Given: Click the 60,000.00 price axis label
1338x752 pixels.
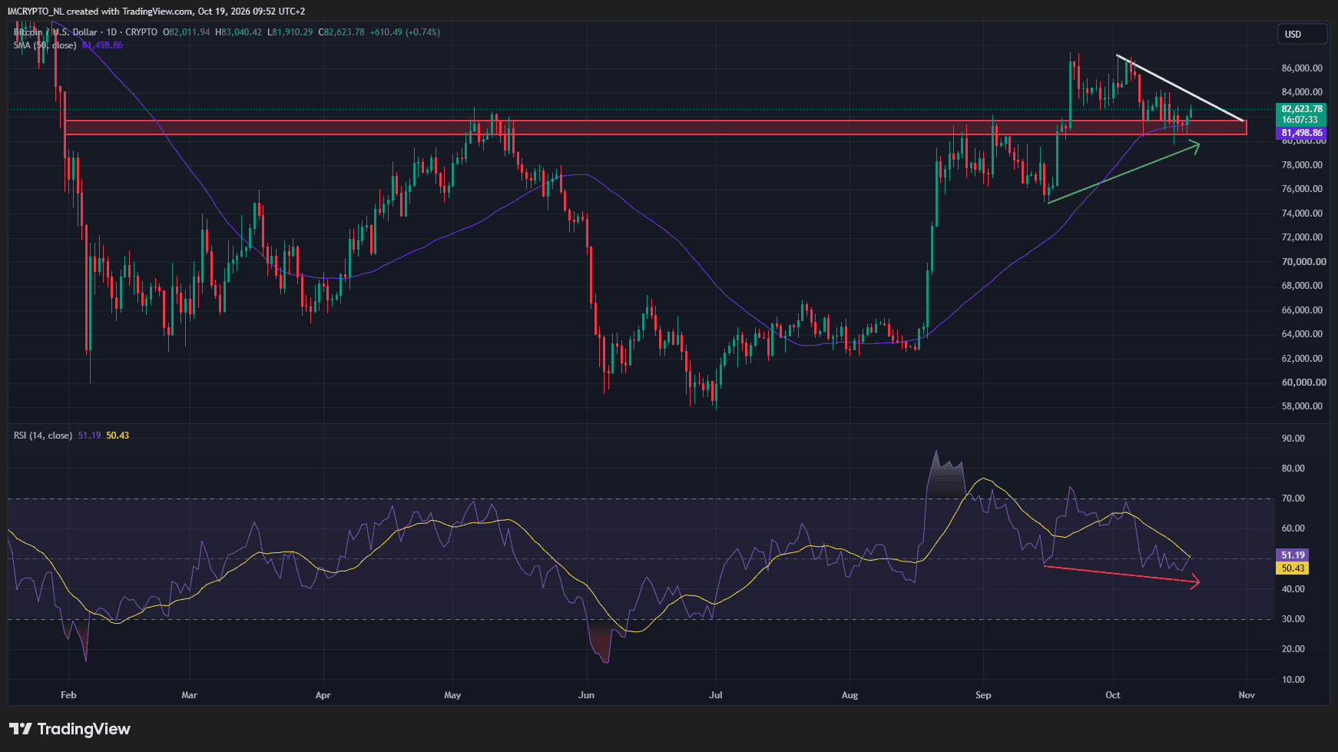Looking at the screenshot, I should (x=1303, y=383).
